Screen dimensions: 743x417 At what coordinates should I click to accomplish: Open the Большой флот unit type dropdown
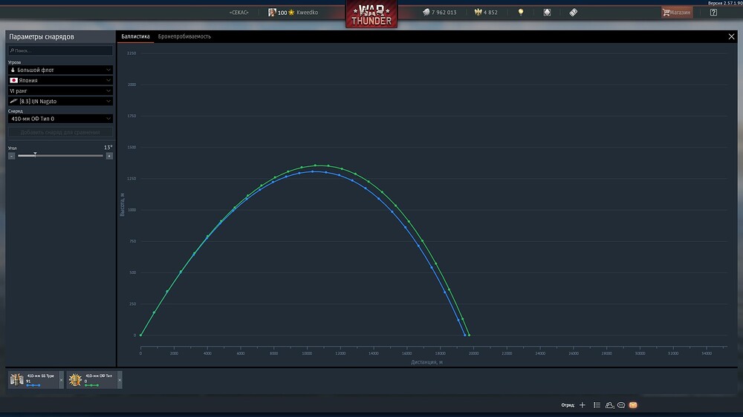60,70
